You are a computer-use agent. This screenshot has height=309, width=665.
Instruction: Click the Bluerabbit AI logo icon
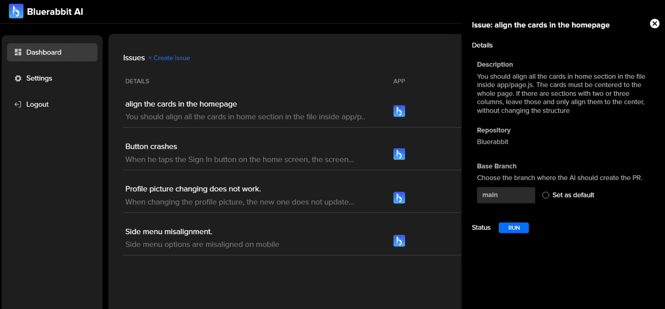click(x=16, y=11)
